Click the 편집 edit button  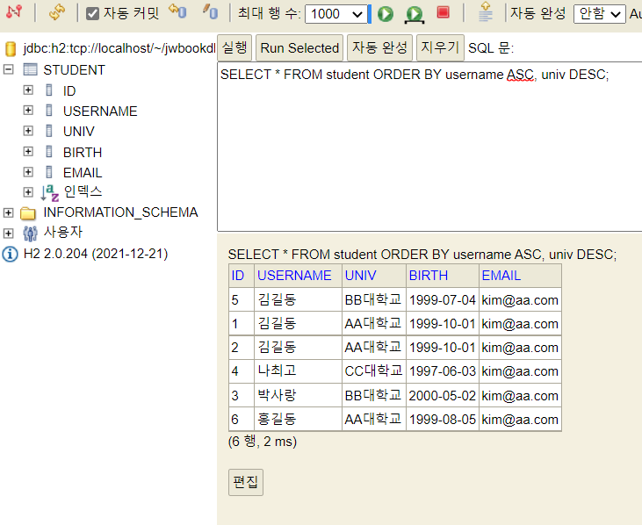[x=246, y=482]
